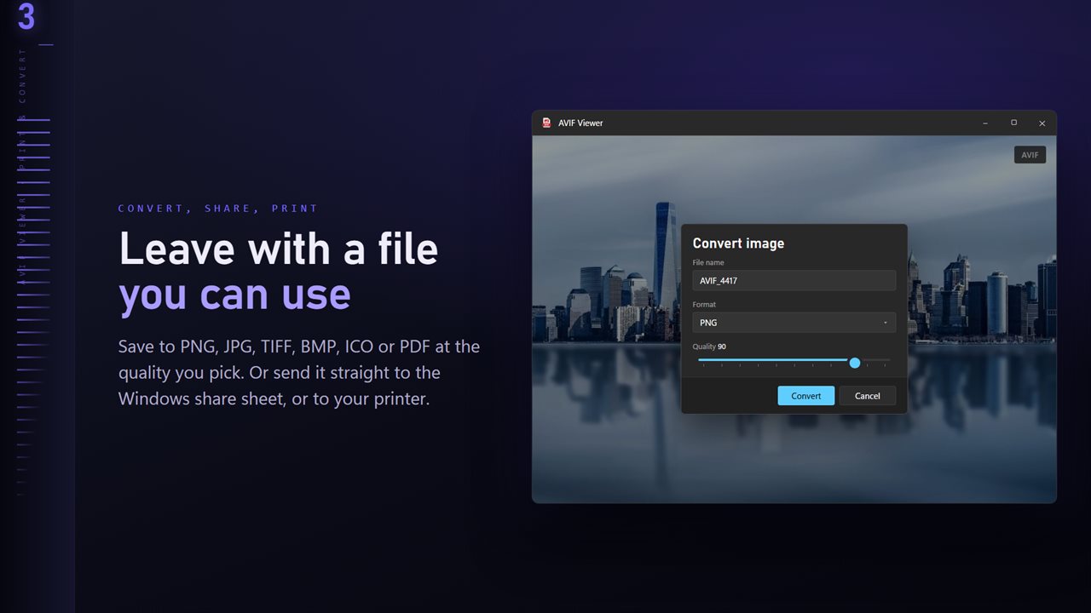Click the AVIF Viewer app icon in title bar
The image size is (1091, 613).
coord(546,123)
